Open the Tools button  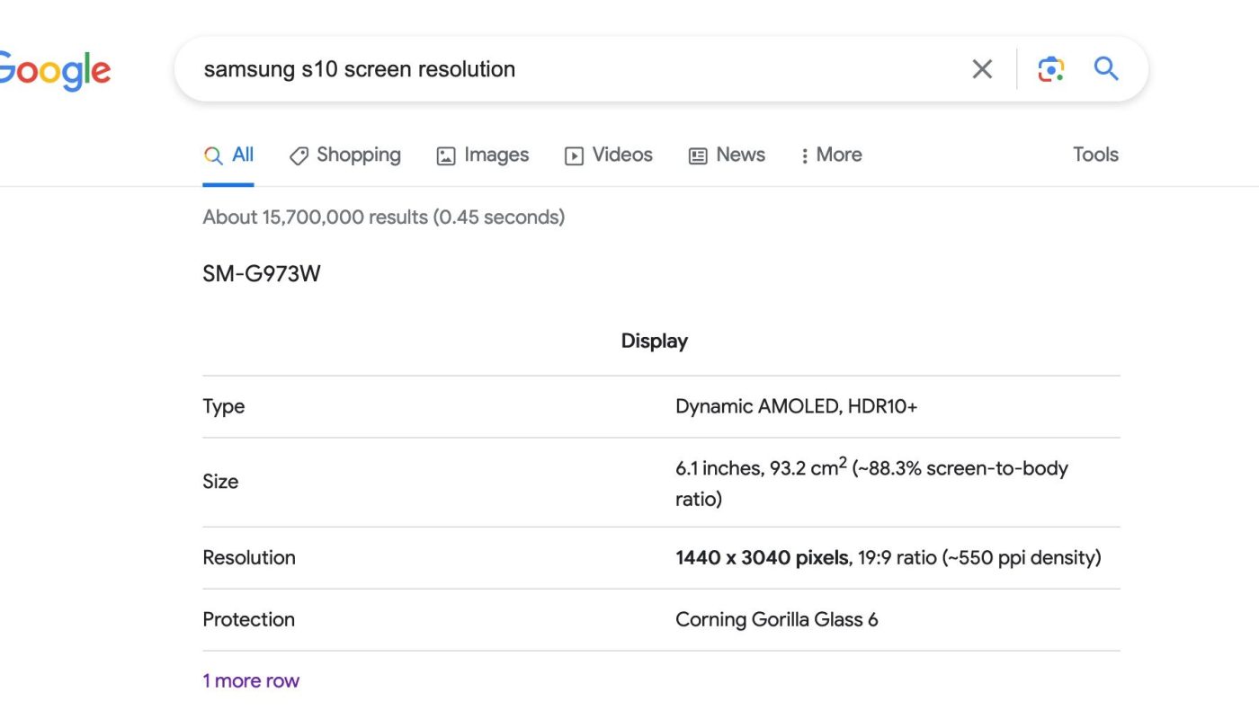[1095, 155]
